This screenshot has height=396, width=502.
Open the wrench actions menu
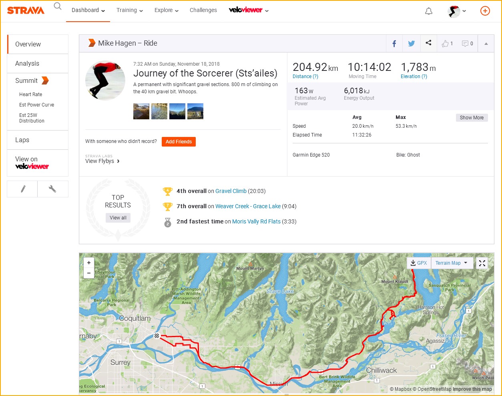[52, 189]
